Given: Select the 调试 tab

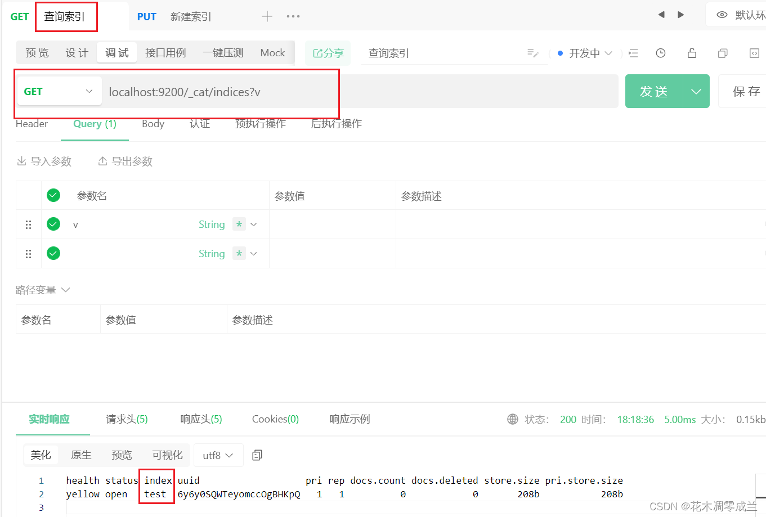Looking at the screenshot, I should (x=117, y=53).
